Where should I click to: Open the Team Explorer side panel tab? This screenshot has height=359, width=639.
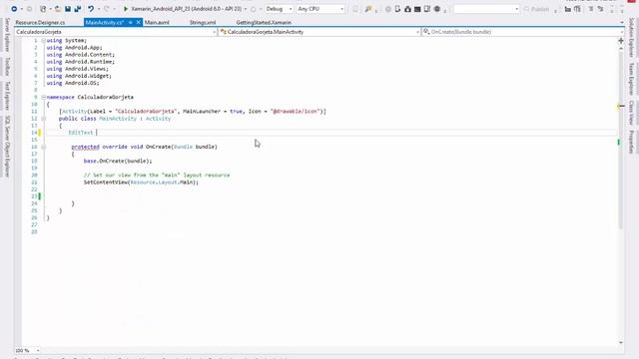pyautogui.click(x=631, y=79)
